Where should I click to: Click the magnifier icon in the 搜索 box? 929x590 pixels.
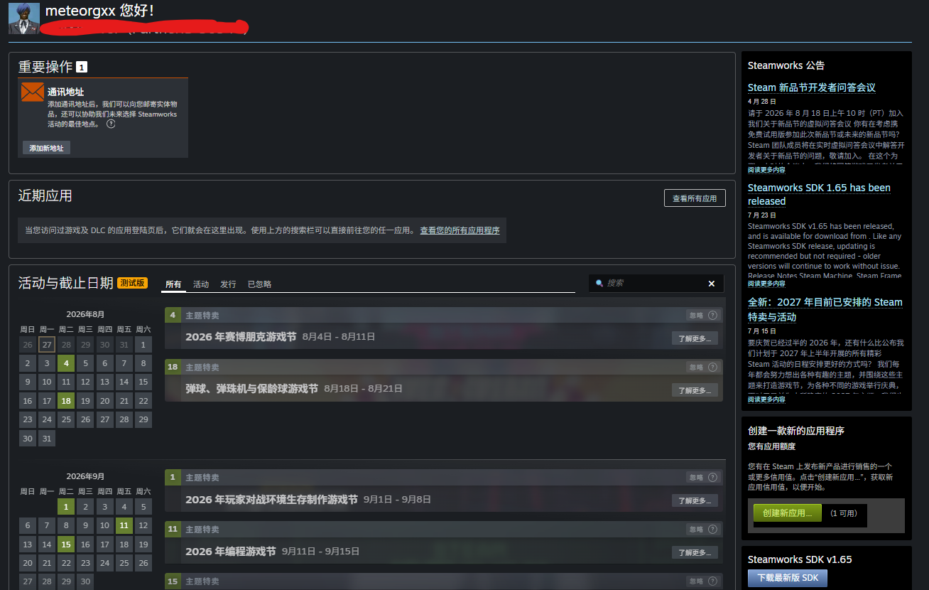pyautogui.click(x=599, y=284)
